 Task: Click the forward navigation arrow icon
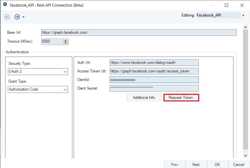[17, 17]
